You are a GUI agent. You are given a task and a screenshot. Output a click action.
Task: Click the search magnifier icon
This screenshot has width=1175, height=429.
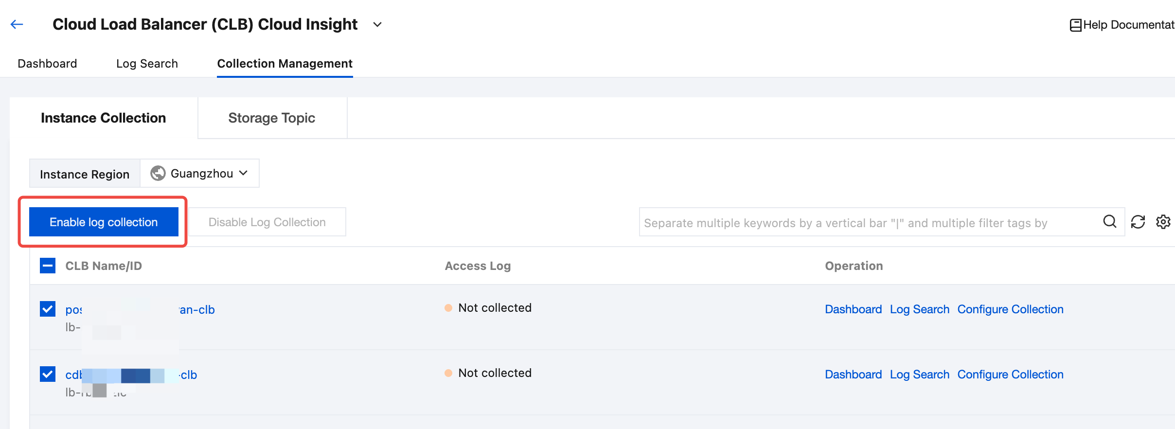(x=1109, y=222)
